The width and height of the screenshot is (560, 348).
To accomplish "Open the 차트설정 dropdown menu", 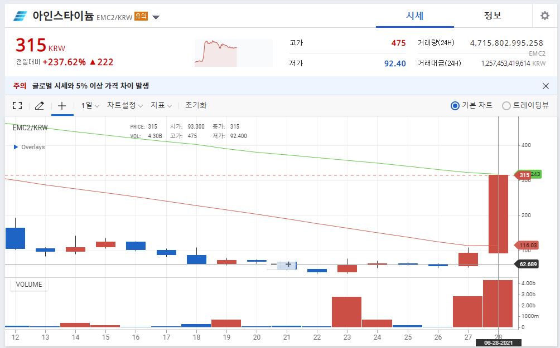I will tap(122, 105).
